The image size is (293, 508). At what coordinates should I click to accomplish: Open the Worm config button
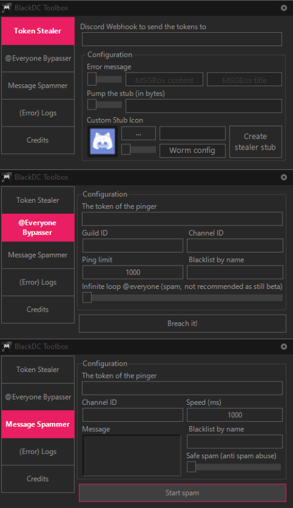192,151
